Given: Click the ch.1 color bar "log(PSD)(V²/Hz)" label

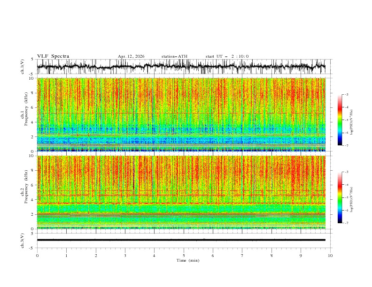Looking at the screenshot, I should pos(351,122).
